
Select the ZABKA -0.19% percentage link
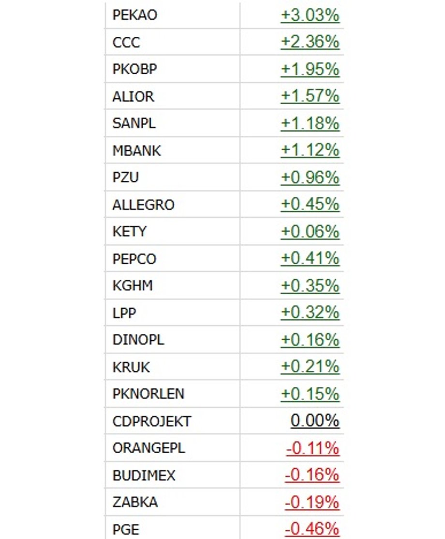312,502
